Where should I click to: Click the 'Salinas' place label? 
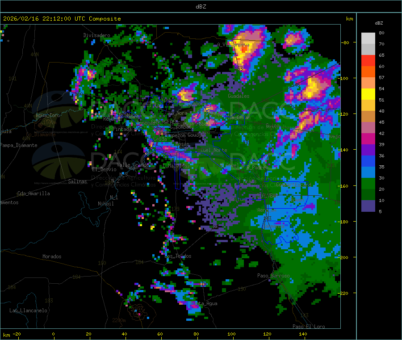click(77, 181)
